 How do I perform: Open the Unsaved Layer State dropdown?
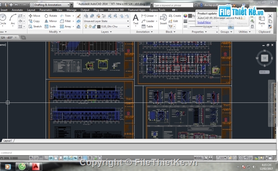[x=106, y=21]
